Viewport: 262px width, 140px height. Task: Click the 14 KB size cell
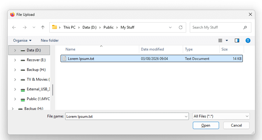pyautogui.click(x=237, y=59)
